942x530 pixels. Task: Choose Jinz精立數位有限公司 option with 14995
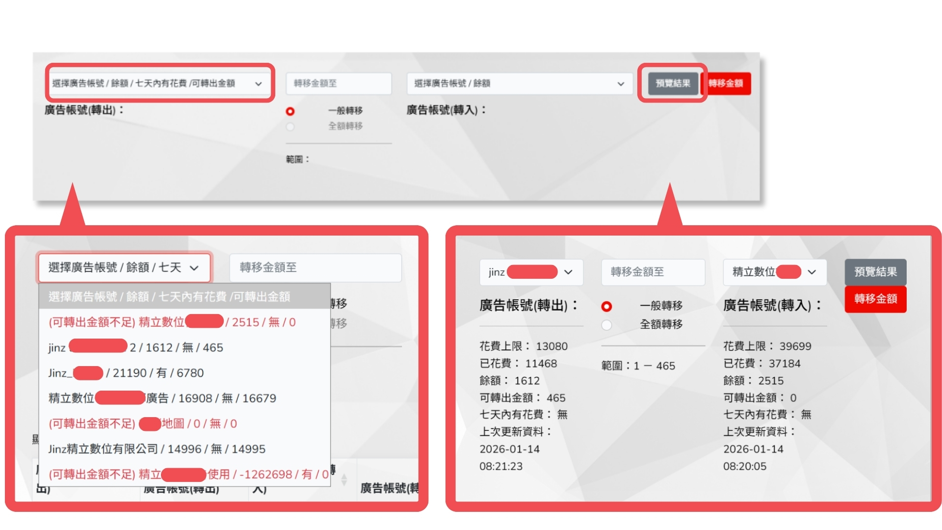pyautogui.click(x=157, y=449)
